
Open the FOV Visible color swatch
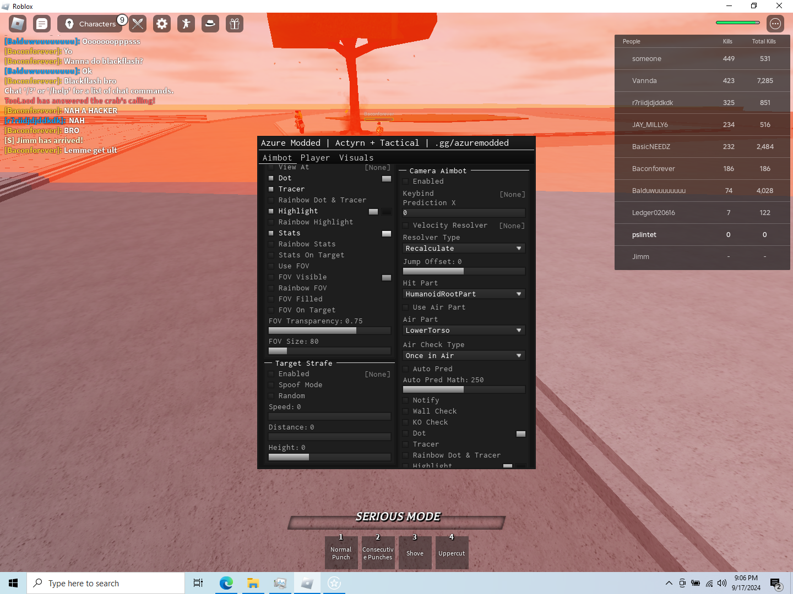pyautogui.click(x=387, y=278)
